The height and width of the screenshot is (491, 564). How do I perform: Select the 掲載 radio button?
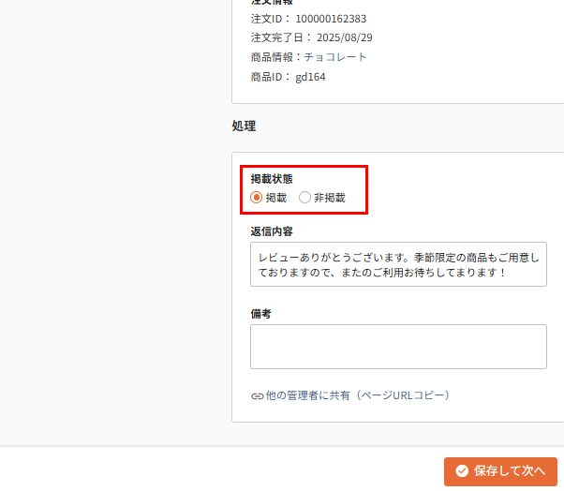point(257,198)
